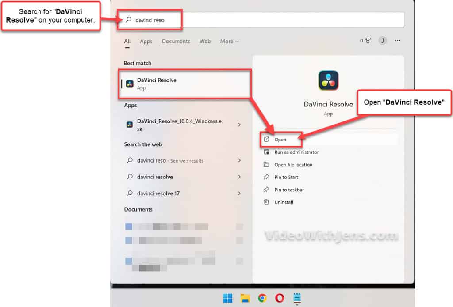
Task: Click magnifier icon beside "davinci resolve 17"
Action: [130, 193]
